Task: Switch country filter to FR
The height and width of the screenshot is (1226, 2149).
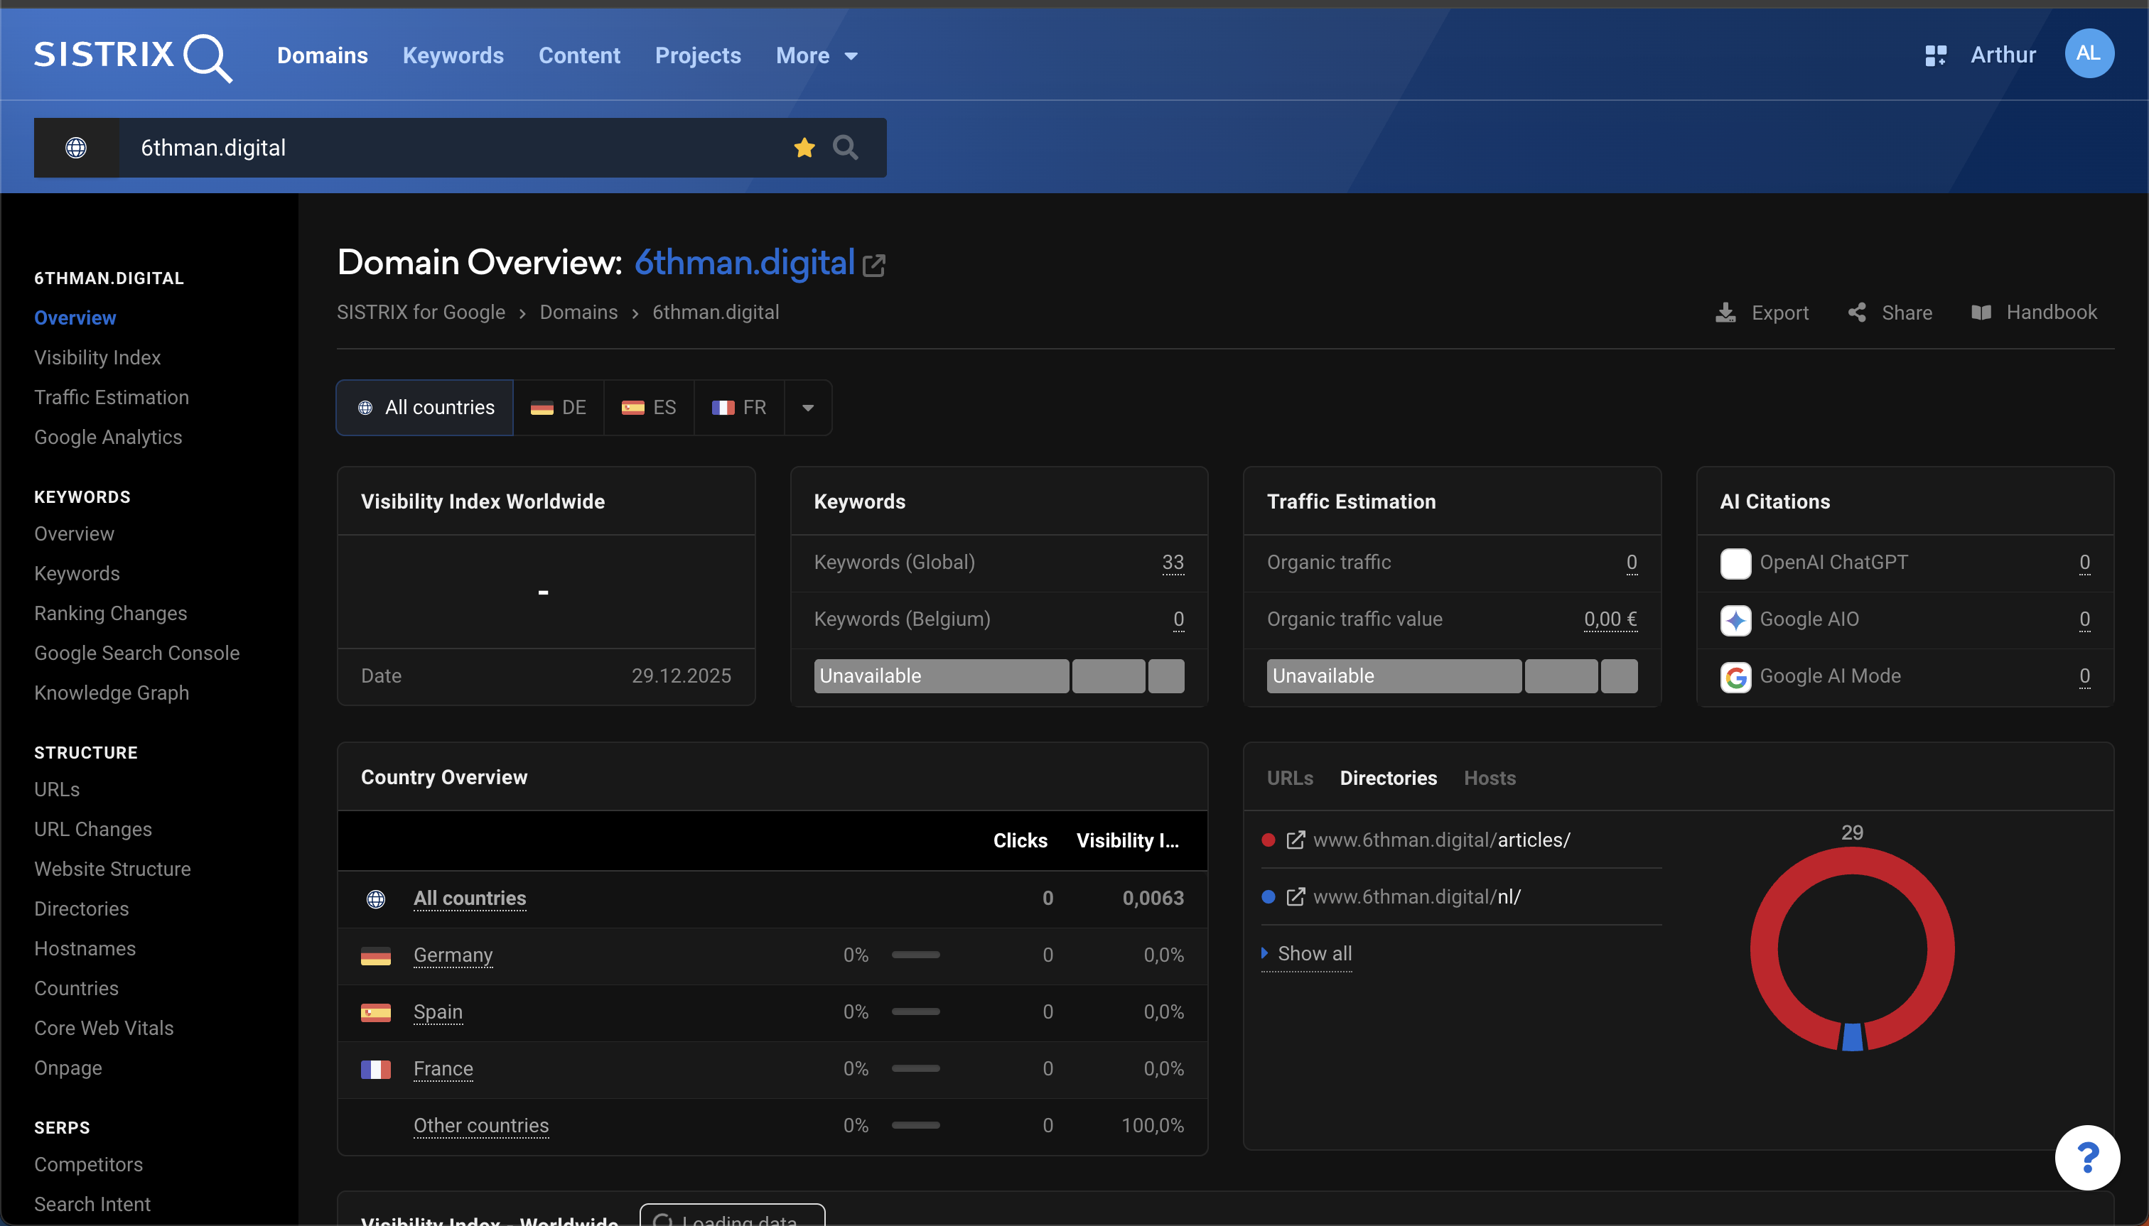Action: (739, 408)
